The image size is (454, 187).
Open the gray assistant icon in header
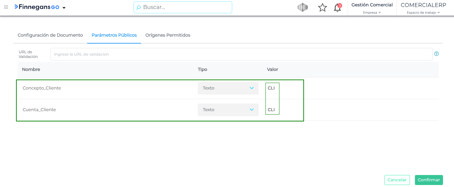pos(302,7)
